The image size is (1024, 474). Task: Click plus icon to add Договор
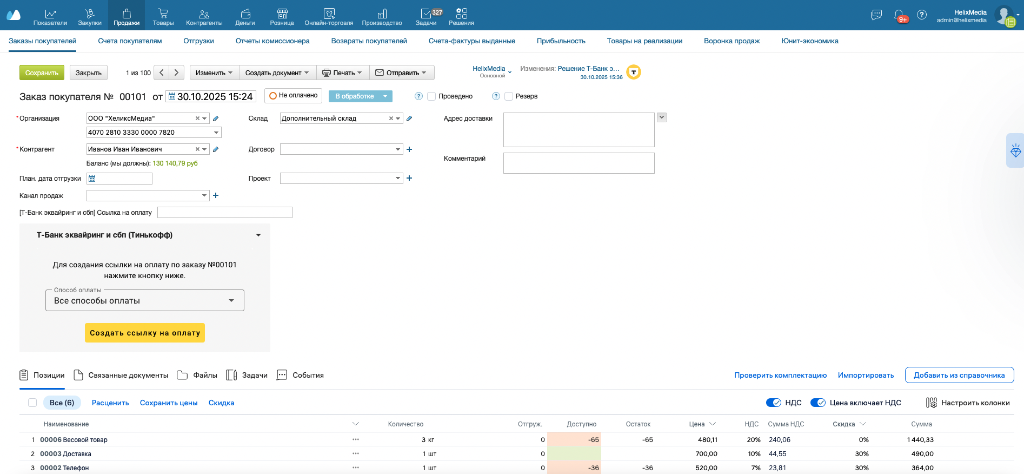click(409, 149)
